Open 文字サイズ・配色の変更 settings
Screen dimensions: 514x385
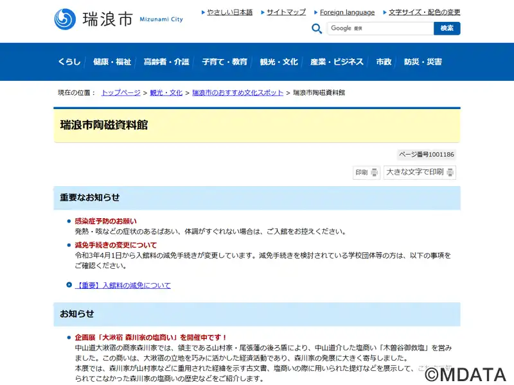[x=424, y=12]
